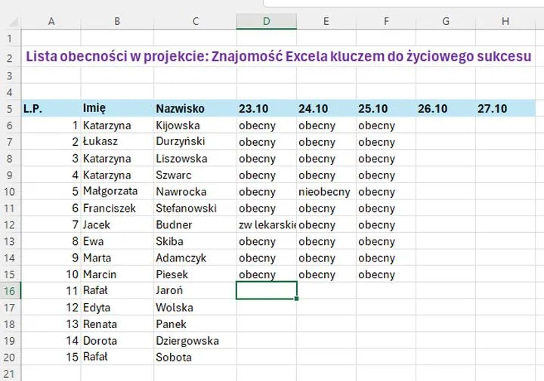Select the 'Ewa' name cell
The height and width of the screenshot is (381, 544).
click(117, 241)
